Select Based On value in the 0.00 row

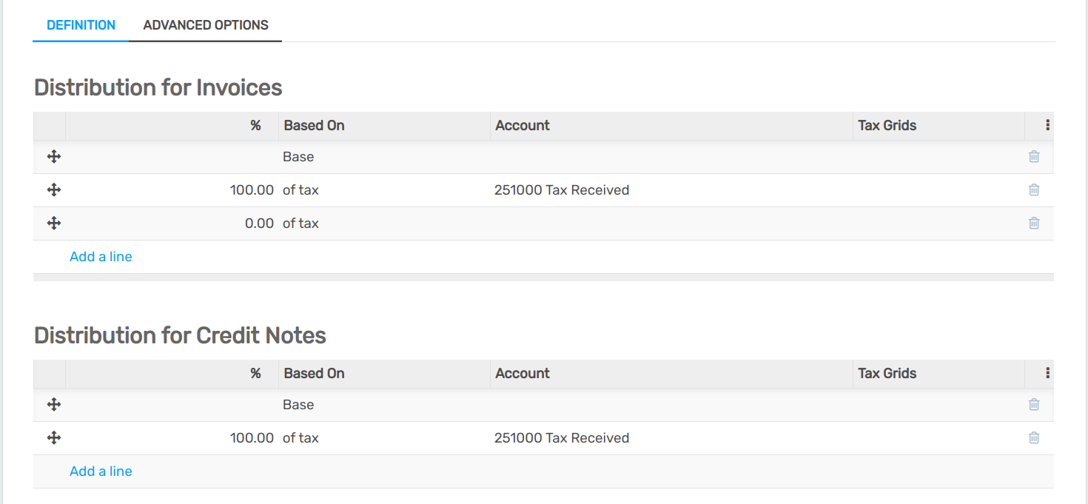tap(300, 224)
